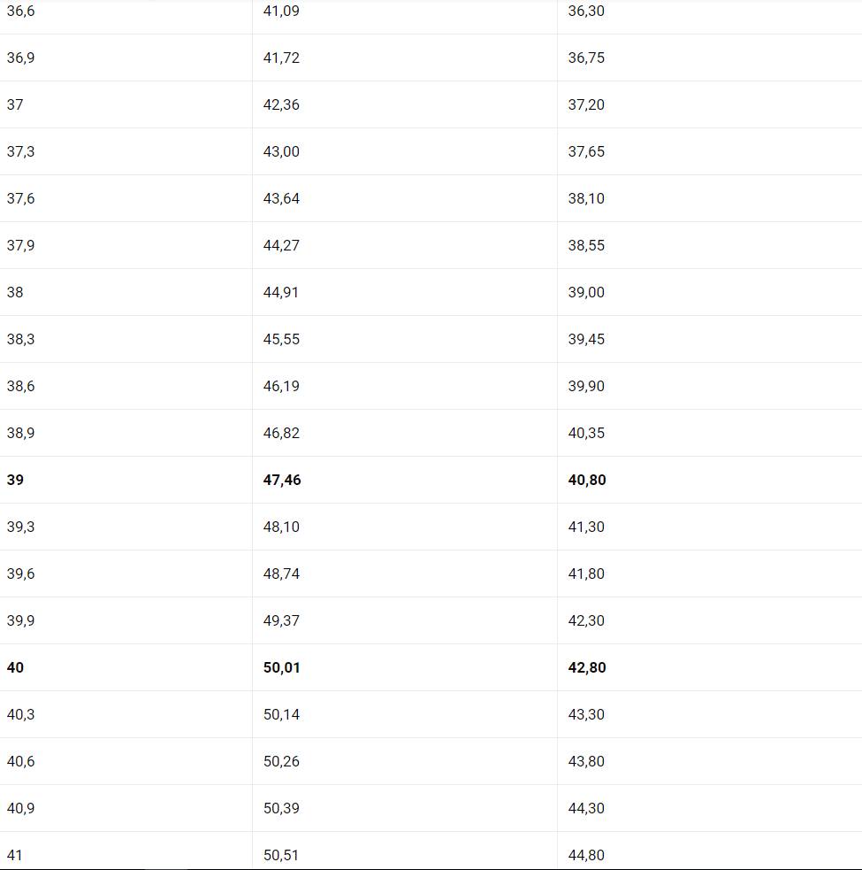
Task: Select the cell with value 44,30
Action: click(x=586, y=808)
